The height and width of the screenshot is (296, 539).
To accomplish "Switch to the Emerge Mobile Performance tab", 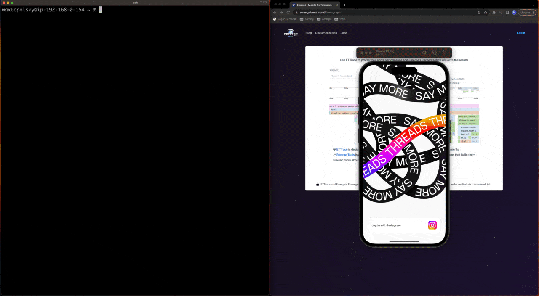I will pos(315,5).
